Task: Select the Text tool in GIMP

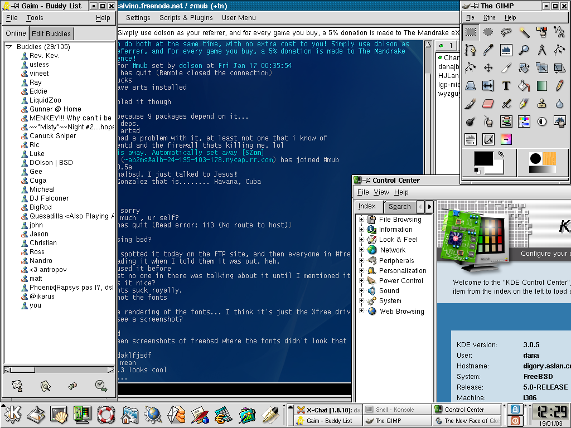Action: [x=506, y=85]
